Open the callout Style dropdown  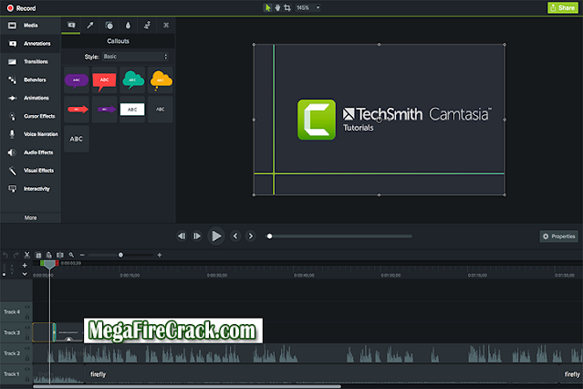(x=135, y=57)
